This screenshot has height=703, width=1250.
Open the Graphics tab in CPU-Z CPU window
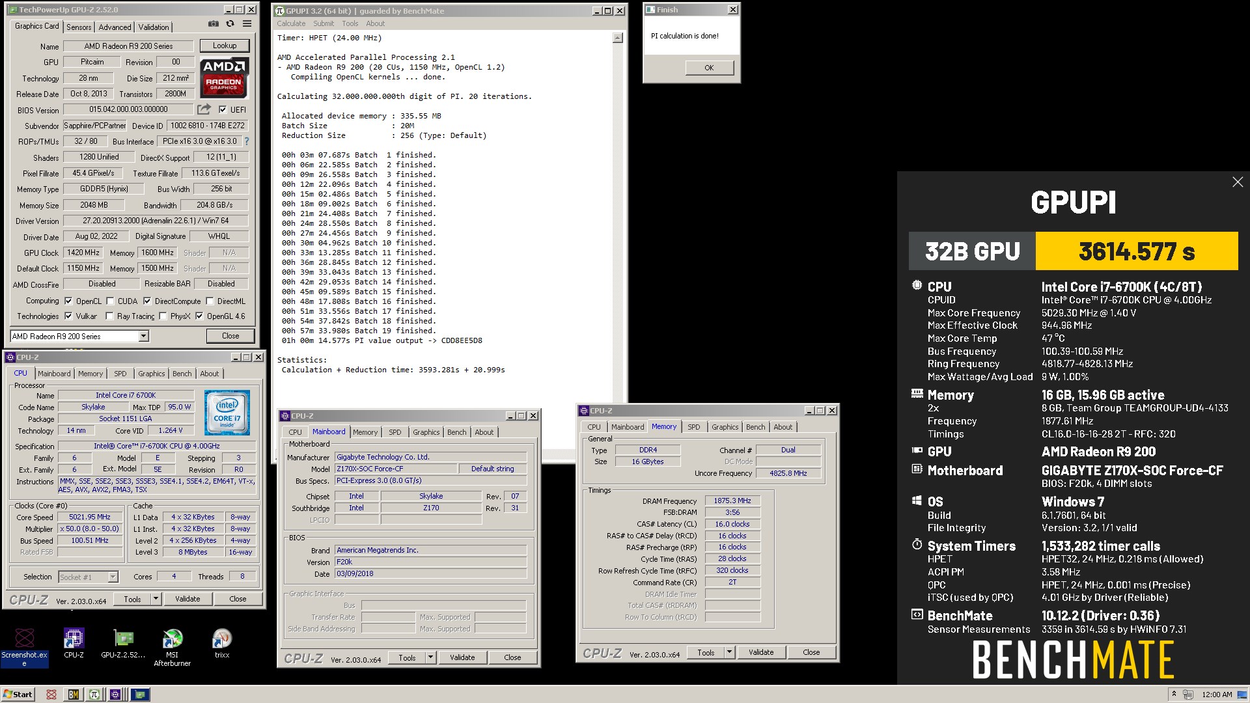point(151,374)
